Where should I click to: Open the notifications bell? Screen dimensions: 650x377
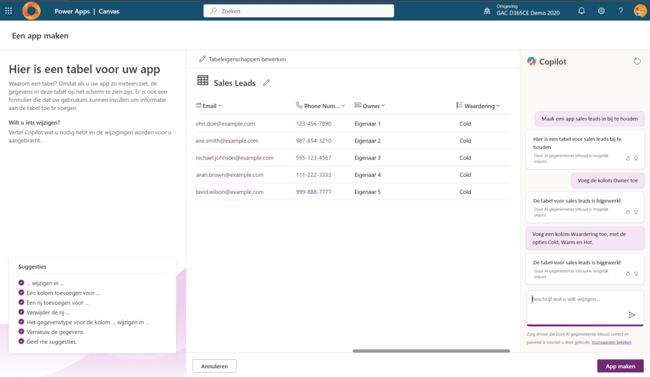581,11
